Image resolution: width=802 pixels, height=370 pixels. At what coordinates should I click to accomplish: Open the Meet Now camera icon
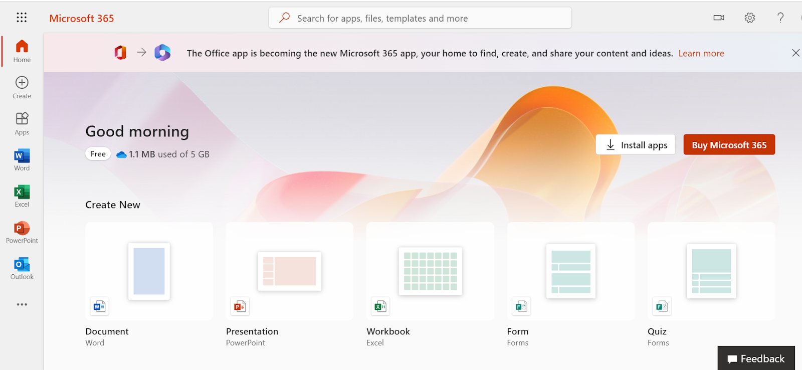pos(719,18)
